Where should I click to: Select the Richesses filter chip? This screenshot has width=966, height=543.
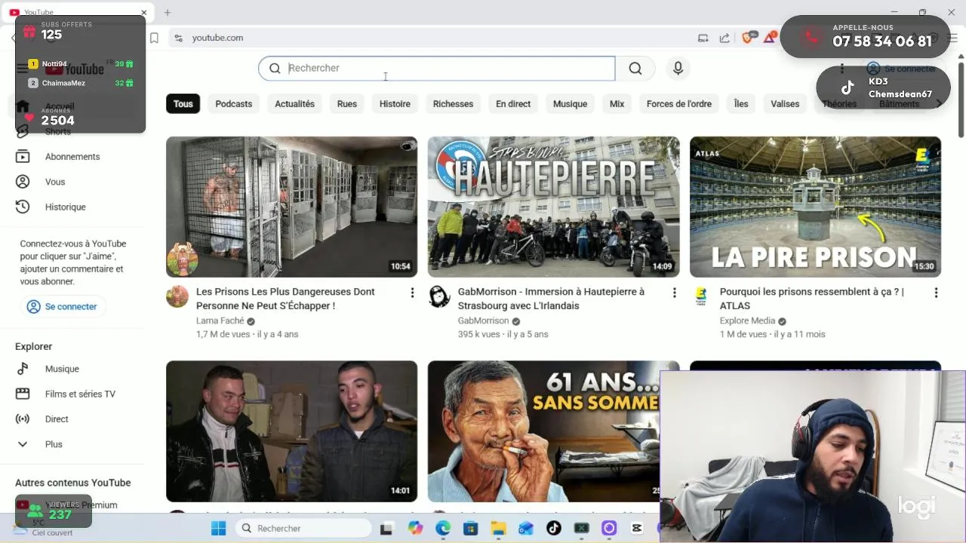pos(453,104)
